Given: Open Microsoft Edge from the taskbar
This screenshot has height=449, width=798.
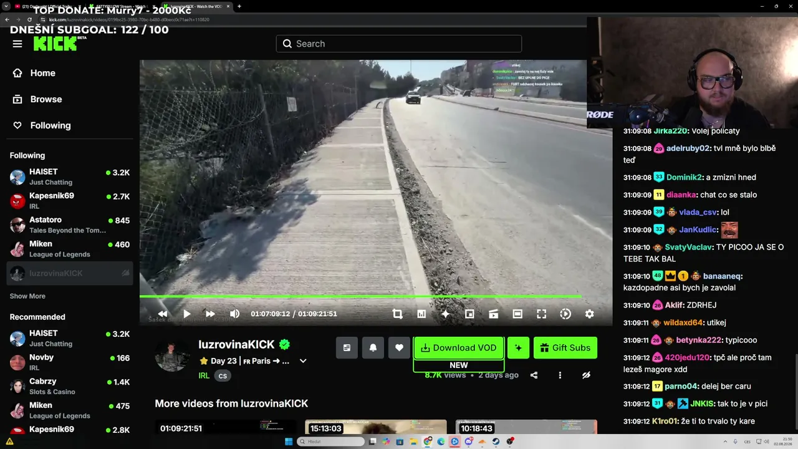Looking at the screenshot, I should click(441, 442).
